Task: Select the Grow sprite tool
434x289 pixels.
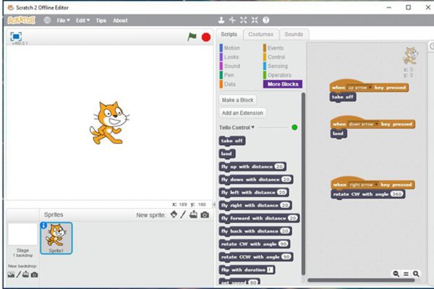Action: (x=244, y=20)
